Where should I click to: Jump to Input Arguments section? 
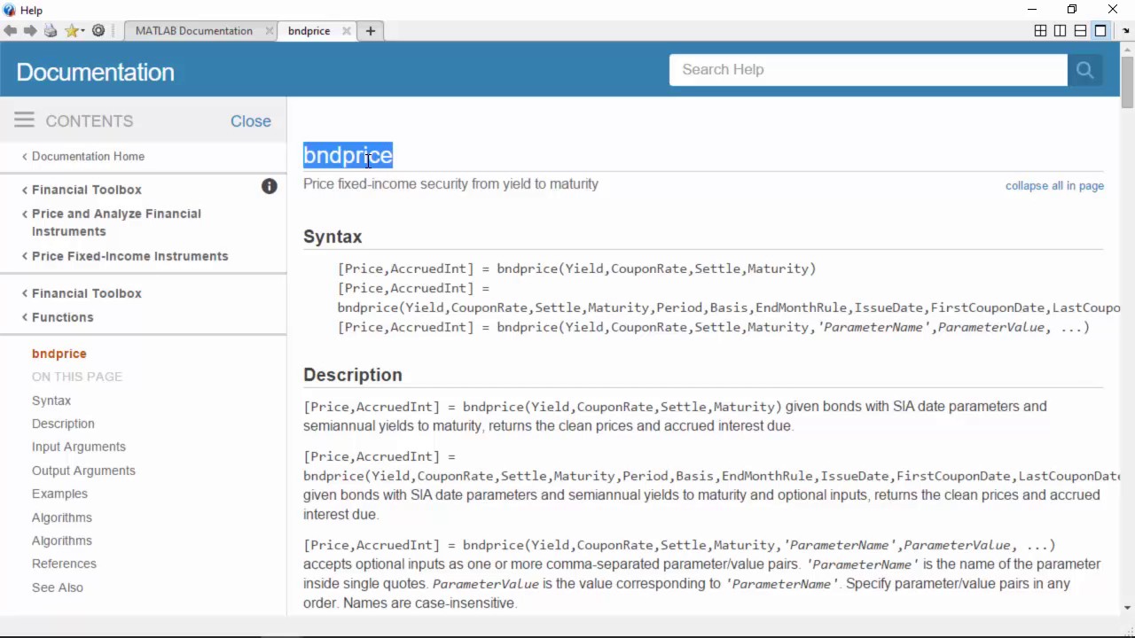(79, 447)
